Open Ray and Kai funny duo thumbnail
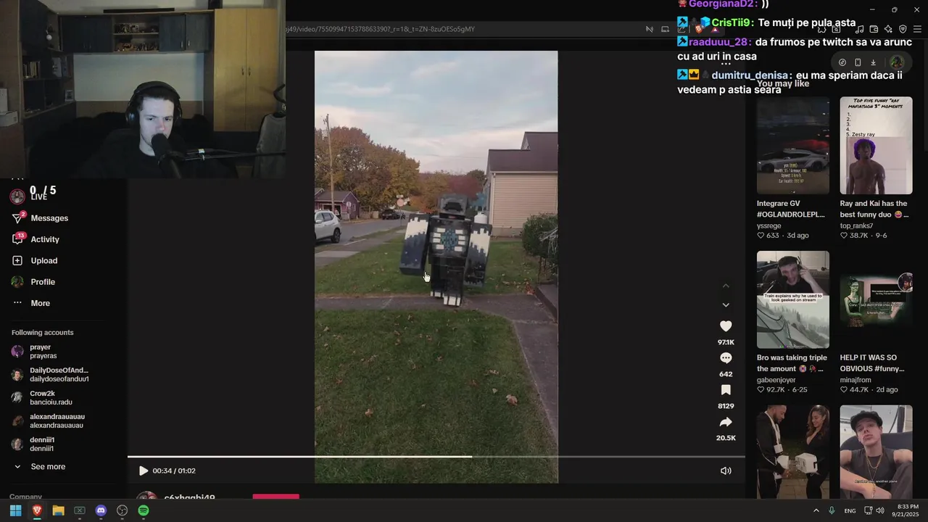The width and height of the screenshot is (928, 522). tap(877, 146)
